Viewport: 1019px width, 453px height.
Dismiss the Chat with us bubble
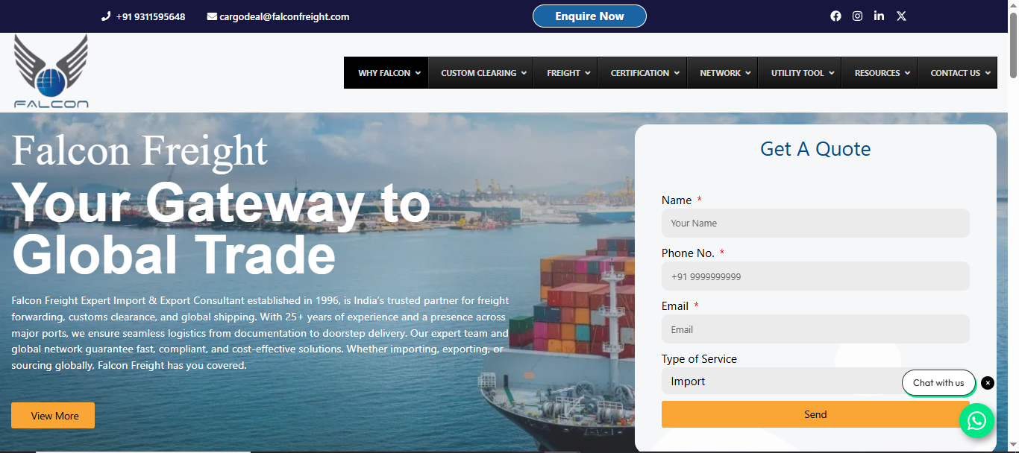tap(988, 383)
